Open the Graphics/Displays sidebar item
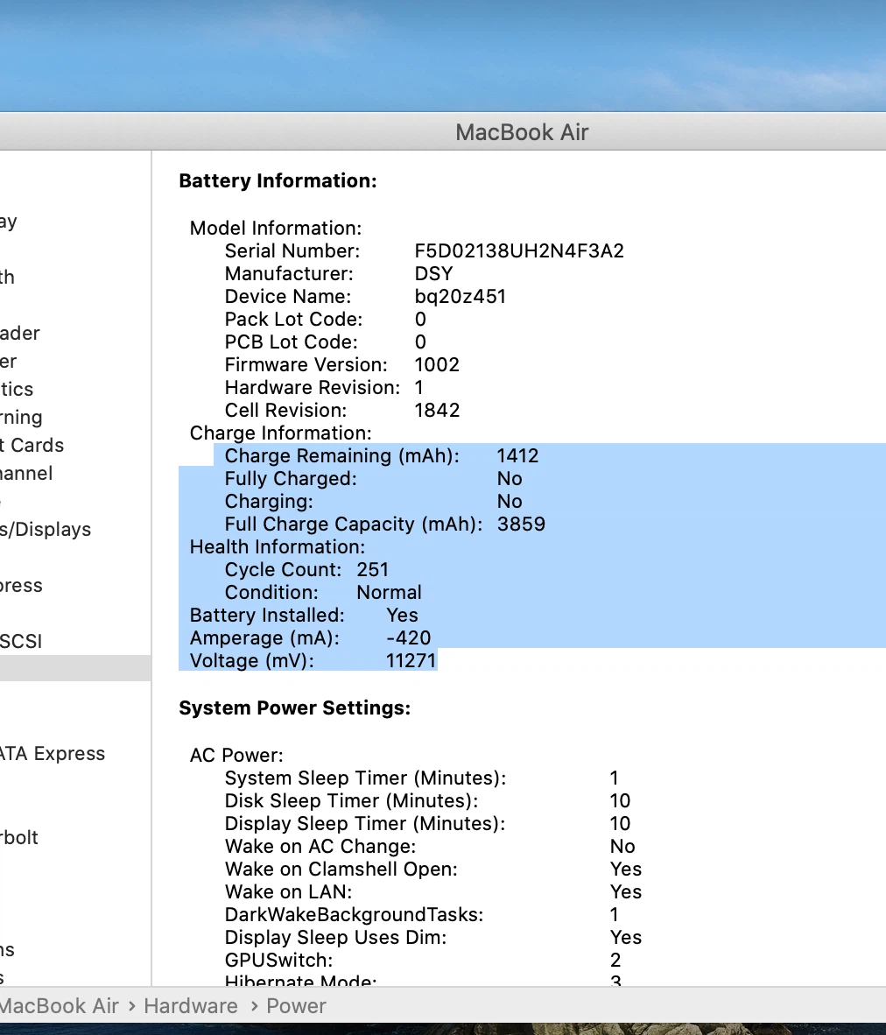 point(46,530)
